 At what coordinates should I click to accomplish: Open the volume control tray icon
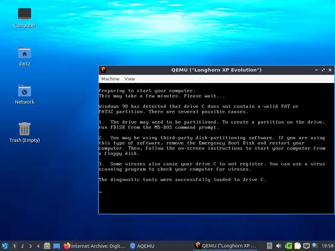click(279, 246)
